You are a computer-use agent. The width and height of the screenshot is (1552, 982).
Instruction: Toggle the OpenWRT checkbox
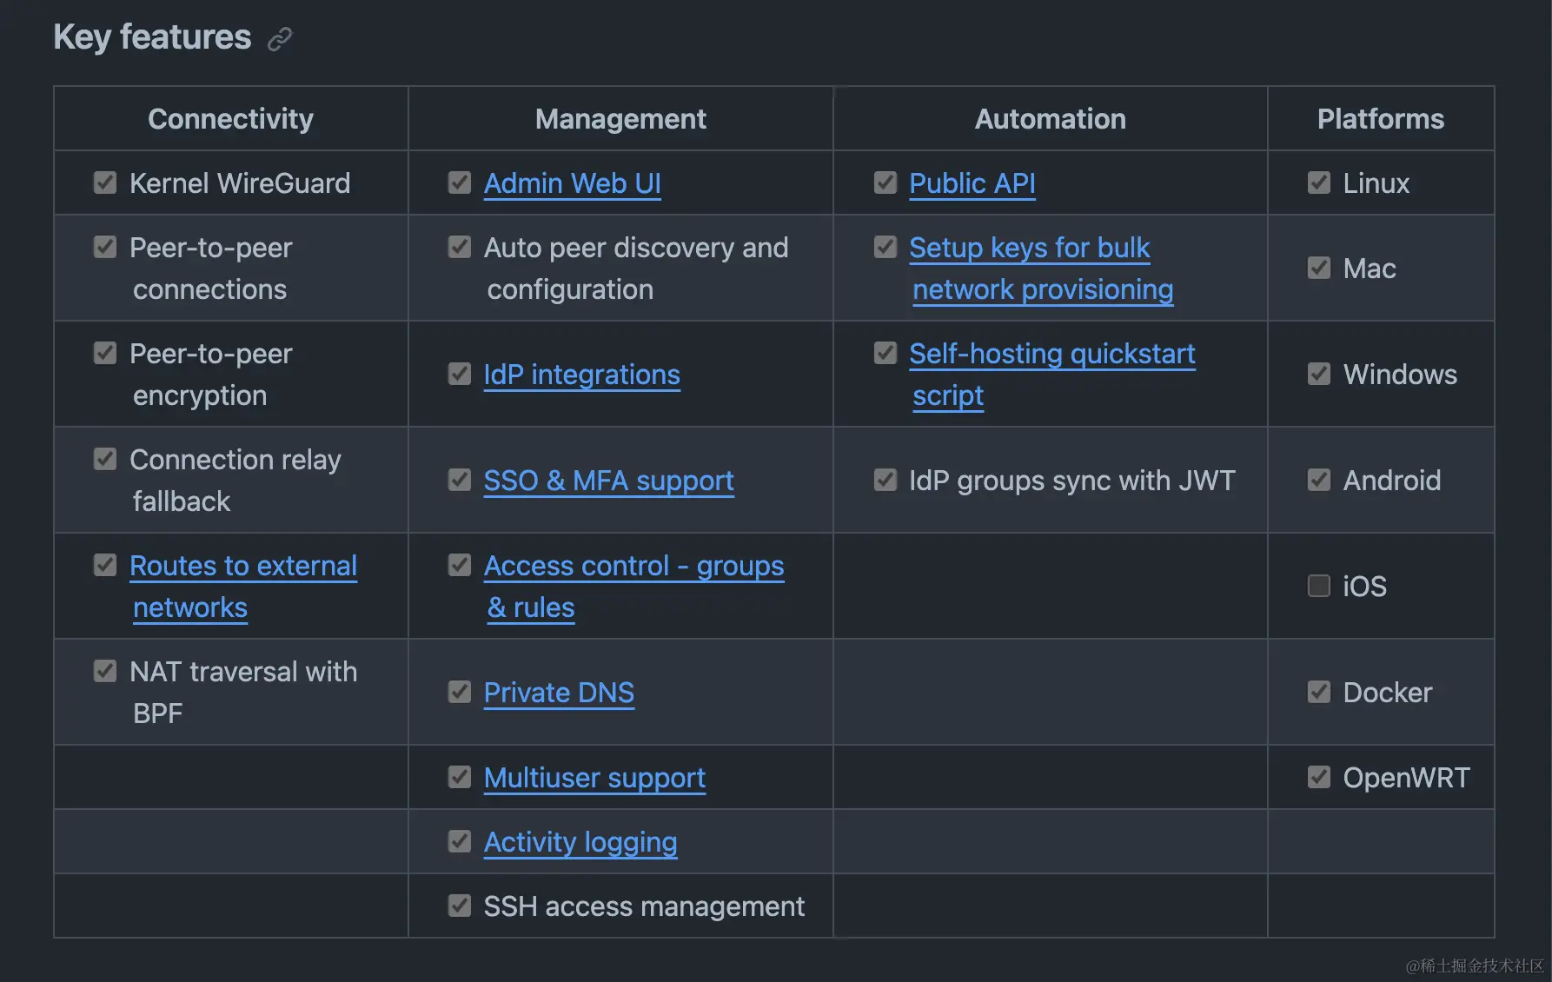coord(1318,777)
